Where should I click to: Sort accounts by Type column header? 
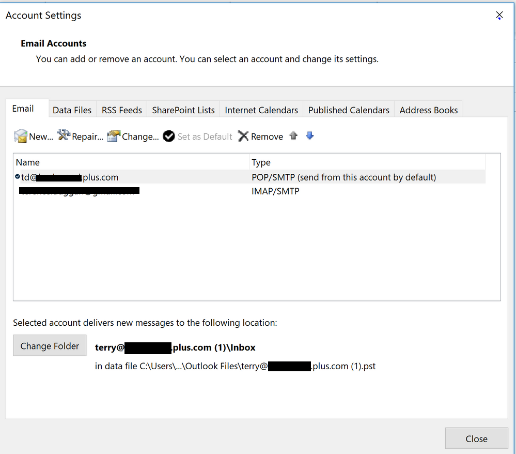coord(367,162)
